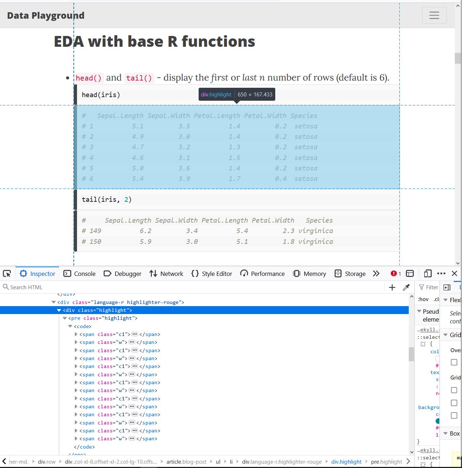Open the DevTools three-dot options menu
Image resolution: width=462 pixels, height=468 pixels.
pyautogui.click(x=441, y=274)
